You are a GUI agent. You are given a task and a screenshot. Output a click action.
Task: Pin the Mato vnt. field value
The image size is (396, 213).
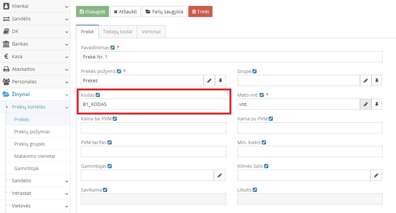377,105
